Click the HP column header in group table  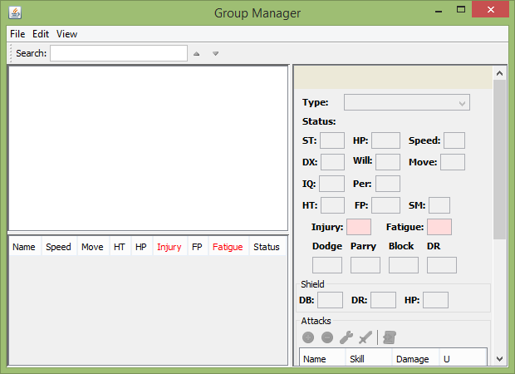tap(141, 247)
